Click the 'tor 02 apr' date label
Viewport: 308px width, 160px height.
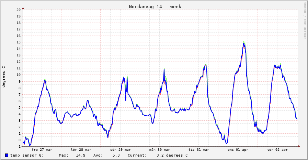coord(277,149)
